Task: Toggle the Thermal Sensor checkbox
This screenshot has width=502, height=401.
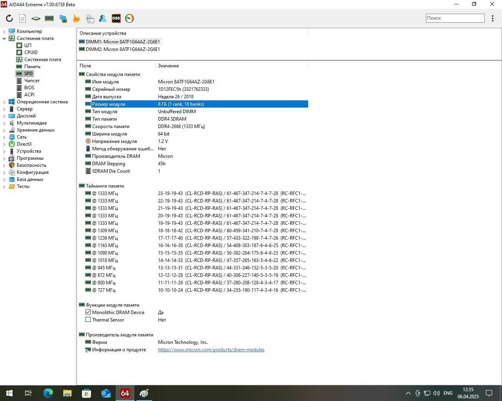Action: 88,320
